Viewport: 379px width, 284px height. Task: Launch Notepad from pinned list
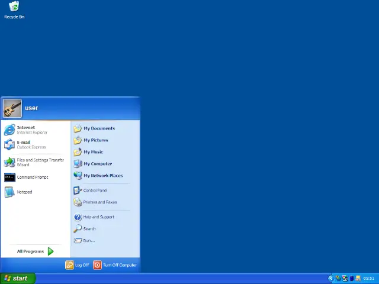tap(36, 192)
